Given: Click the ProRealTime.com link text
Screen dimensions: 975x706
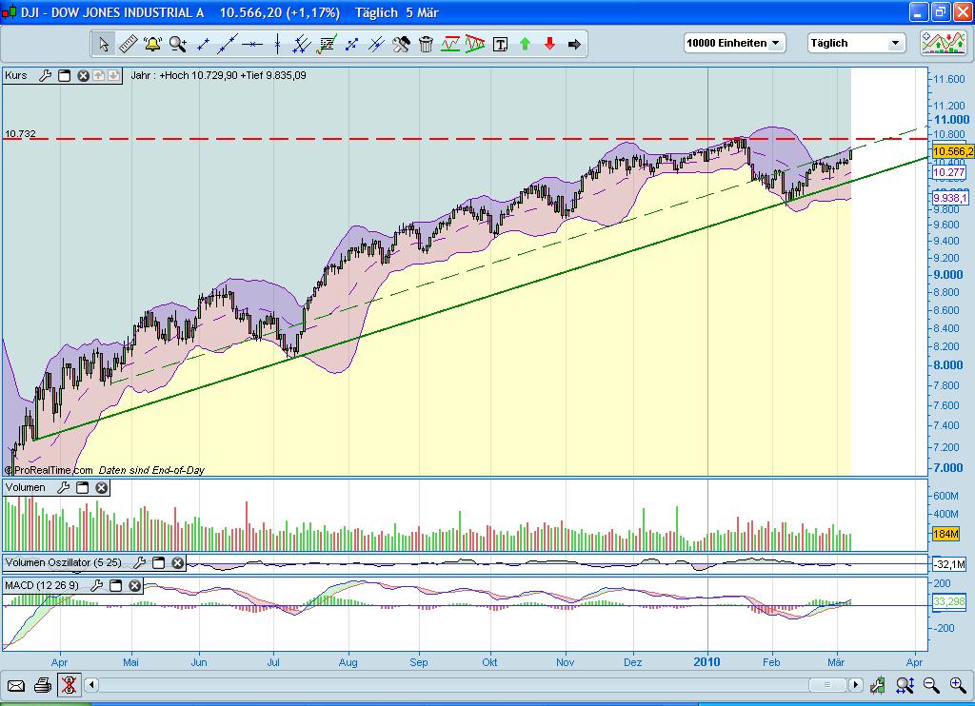Looking at the screenshot, I should pyautogui.click(x=53, y=470).
